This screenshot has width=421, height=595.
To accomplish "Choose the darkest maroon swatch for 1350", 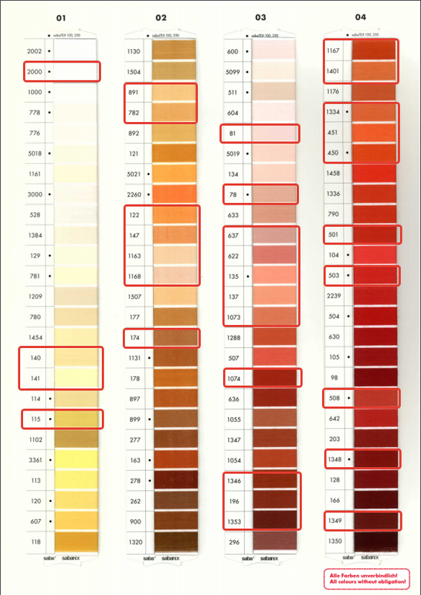I will [x=376, y=541].
